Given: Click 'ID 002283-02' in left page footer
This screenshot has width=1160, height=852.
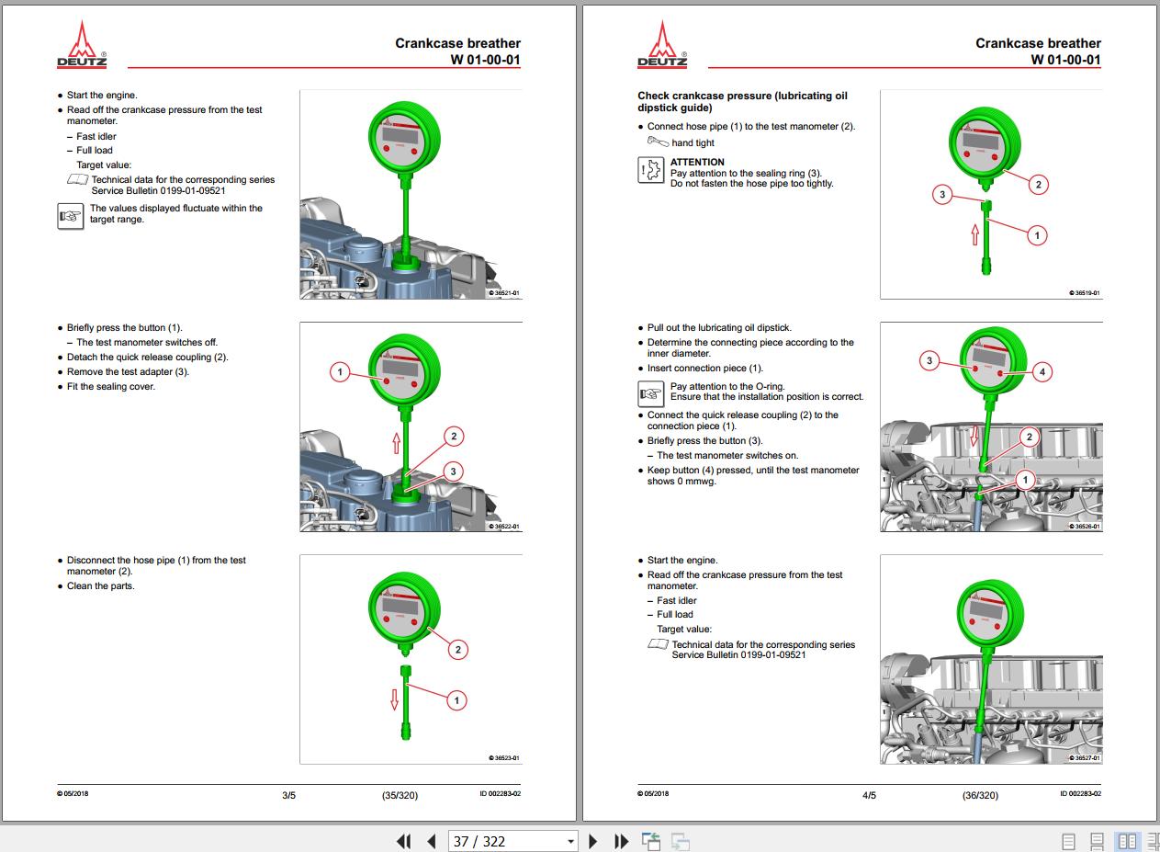Looking at the screenshot, I should pos(500,794).
